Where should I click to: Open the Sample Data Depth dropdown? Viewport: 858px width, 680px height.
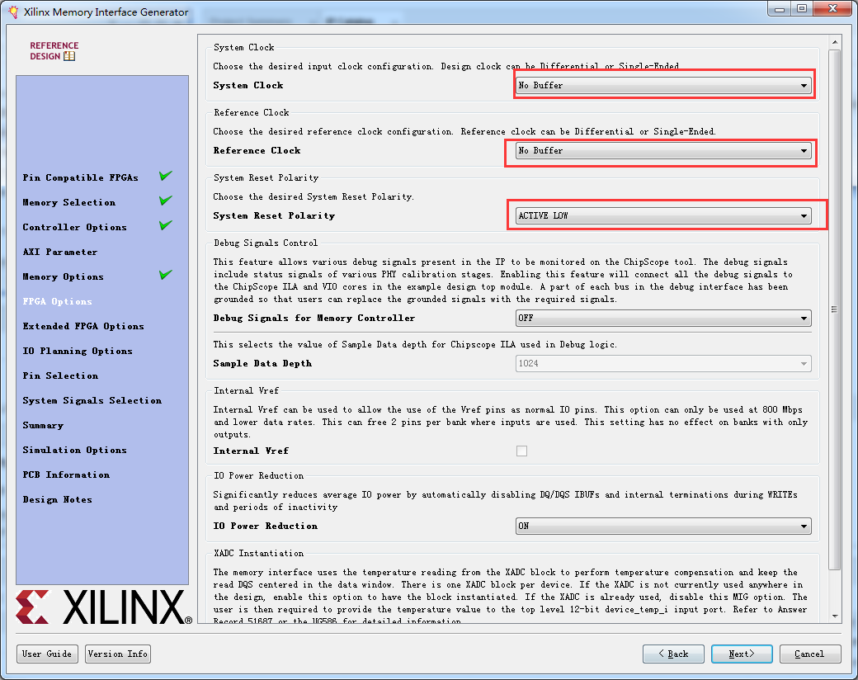pos(663,364)
